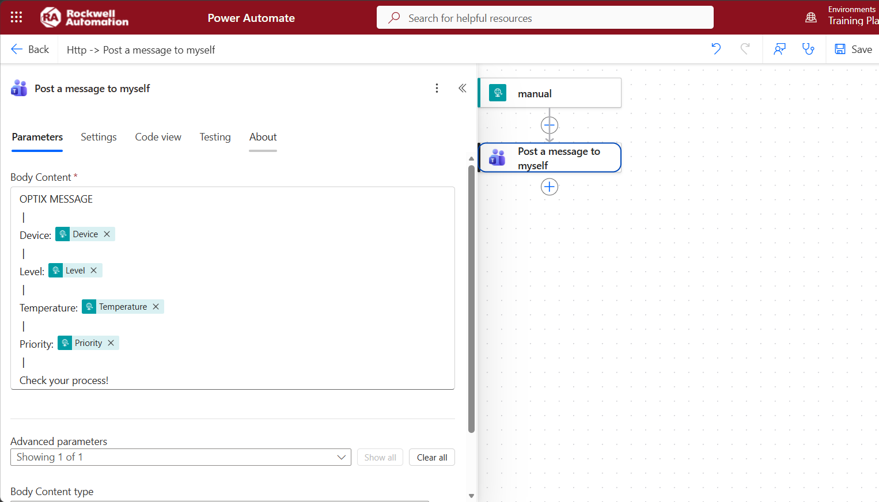
Task: Save the flow
Action: 854,49
